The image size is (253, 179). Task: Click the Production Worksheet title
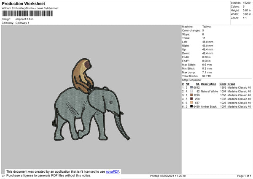[24, 4]
